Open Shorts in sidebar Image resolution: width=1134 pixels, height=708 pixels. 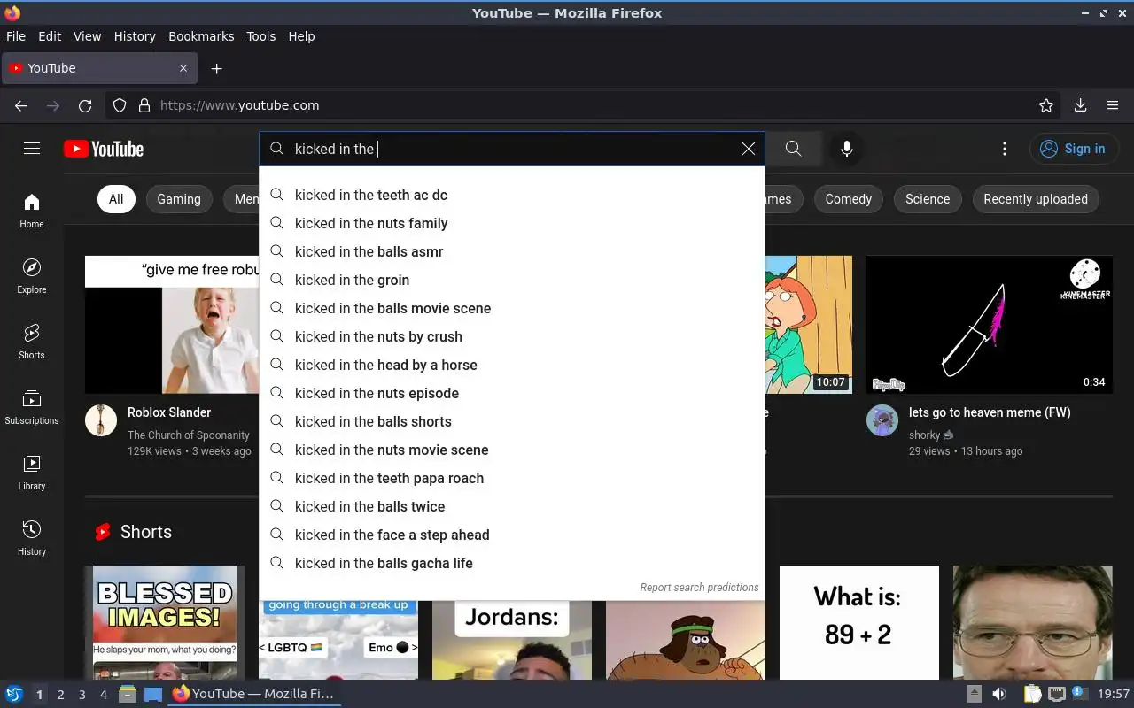coord(32,342)
